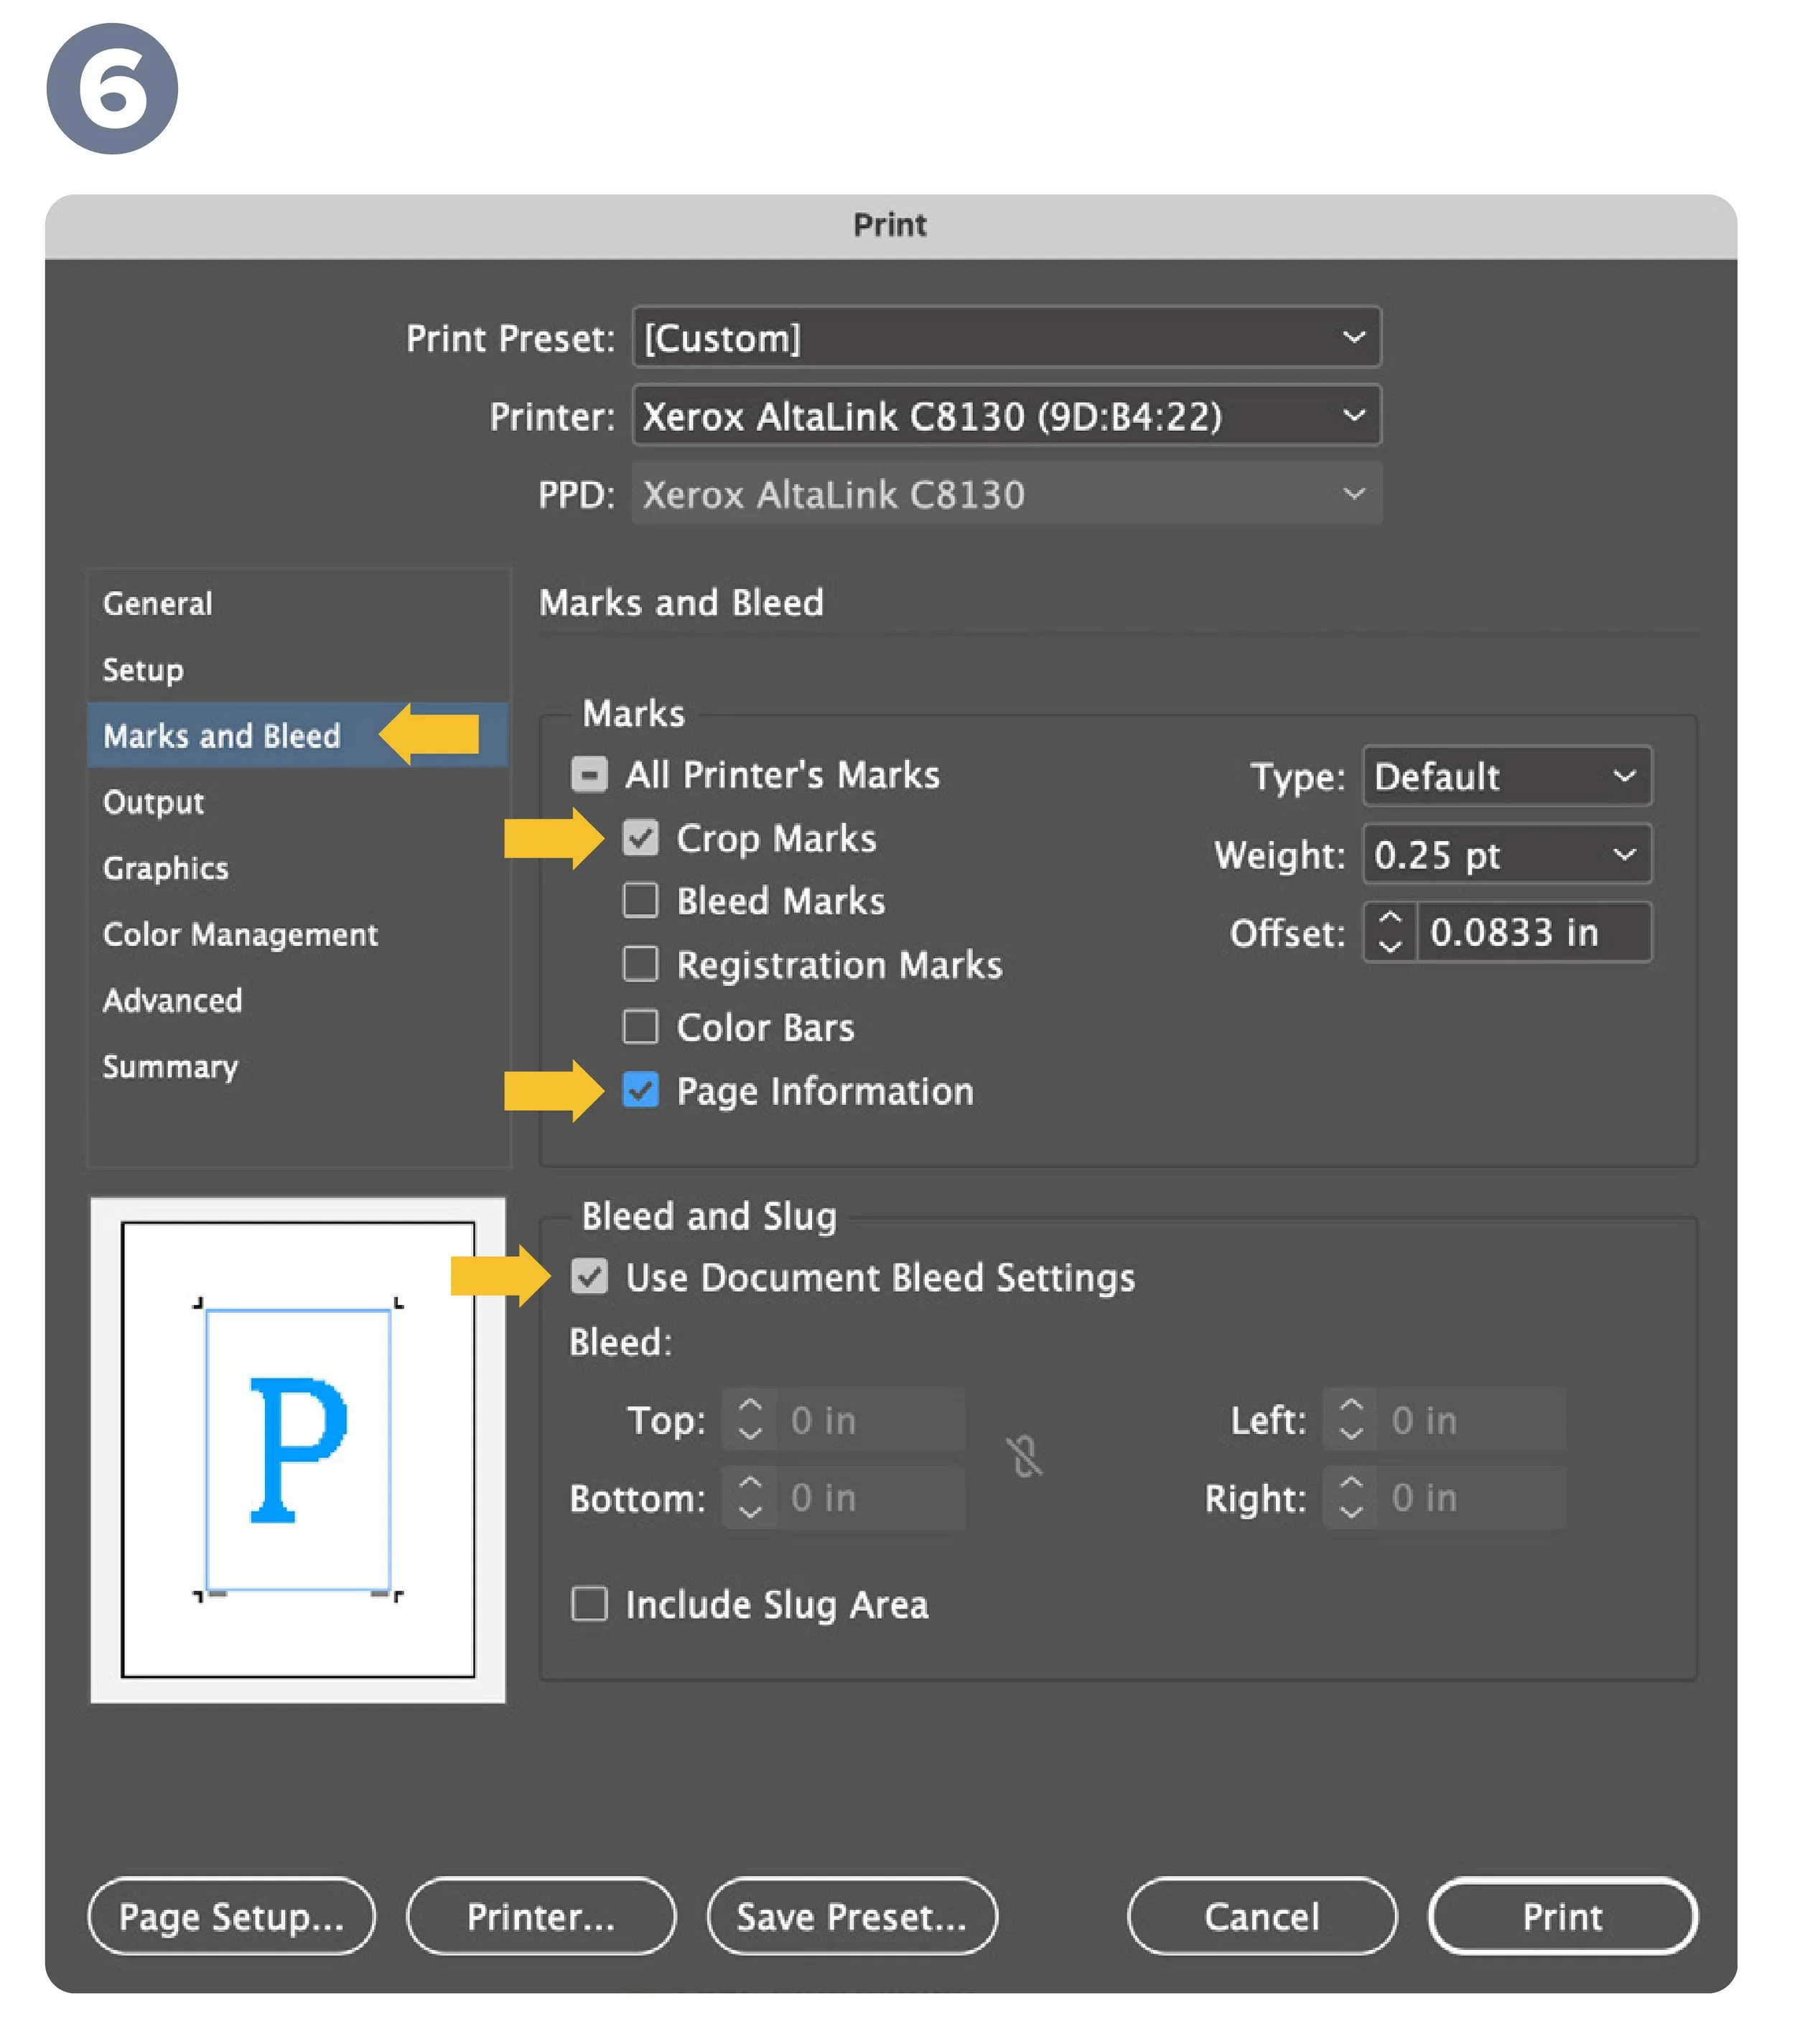Screen dimensions: 1795x2044
Task: Click the Save Preset button
Action: click(x=852, y=1917)
